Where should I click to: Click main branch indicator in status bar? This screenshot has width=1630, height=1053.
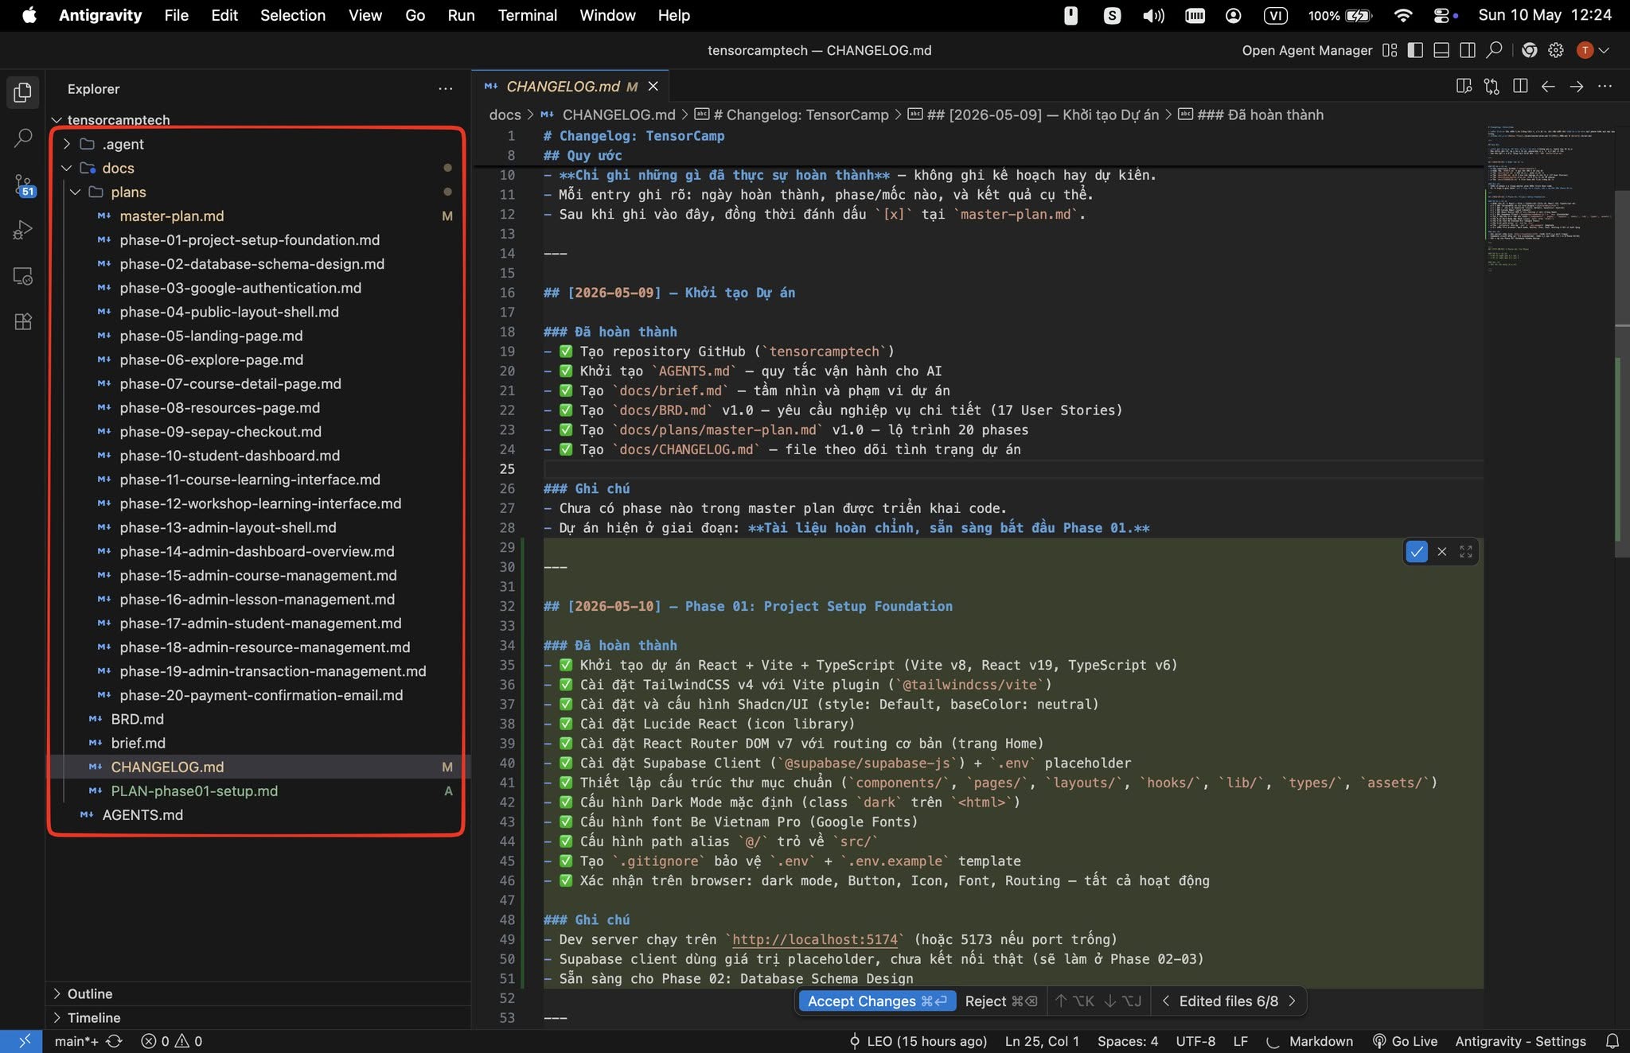point(76,1041)
